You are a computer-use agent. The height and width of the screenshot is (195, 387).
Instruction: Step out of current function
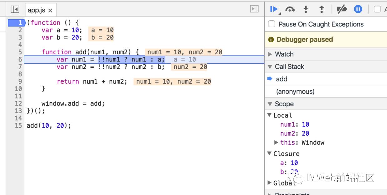point(321,9)
